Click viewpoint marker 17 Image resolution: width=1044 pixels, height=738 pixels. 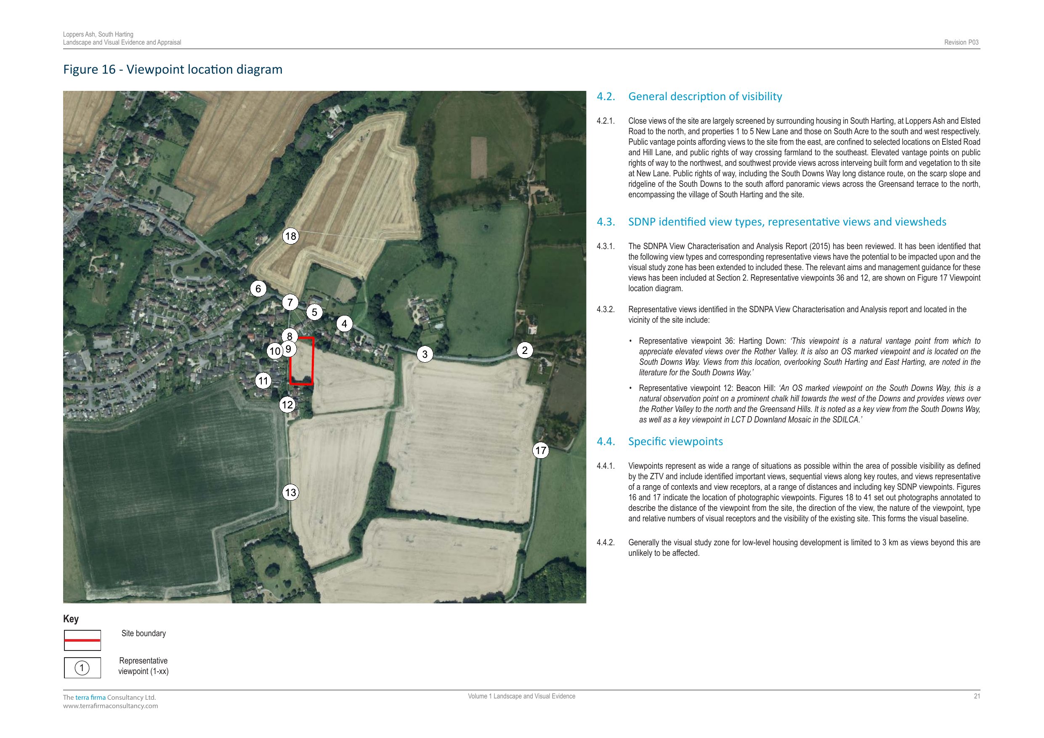541,451
